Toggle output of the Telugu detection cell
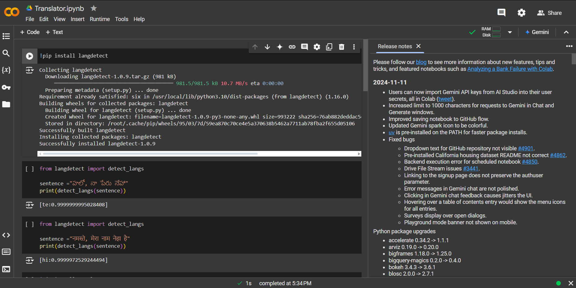The height and width of the screenshot is (288, 576). [x=30, y=205]
